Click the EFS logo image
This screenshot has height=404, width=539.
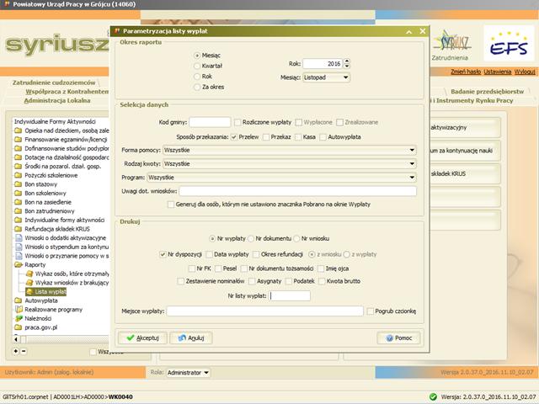point(509,43)
